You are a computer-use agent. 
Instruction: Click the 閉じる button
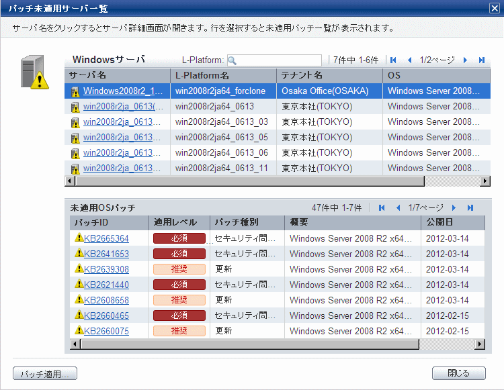[x=459, y=373]
